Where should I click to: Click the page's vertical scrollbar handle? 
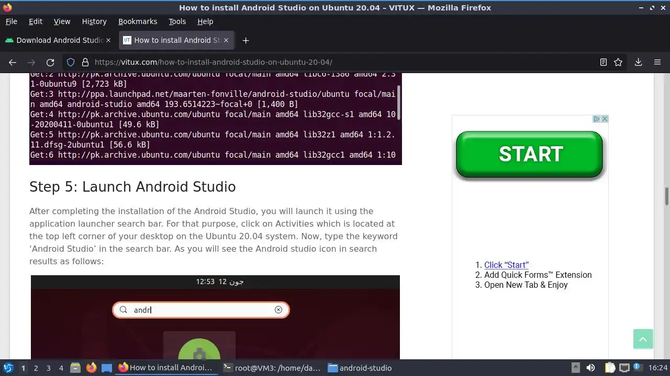[667, 196]
